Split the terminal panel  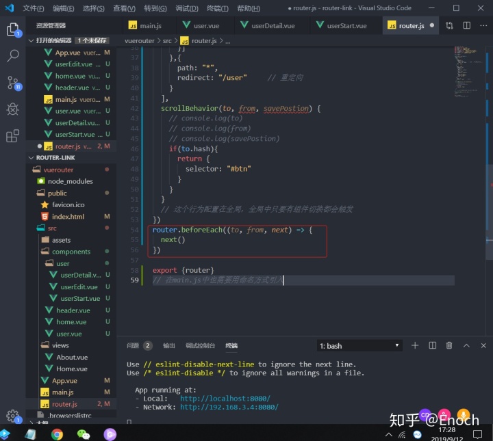tap(432, 345)
